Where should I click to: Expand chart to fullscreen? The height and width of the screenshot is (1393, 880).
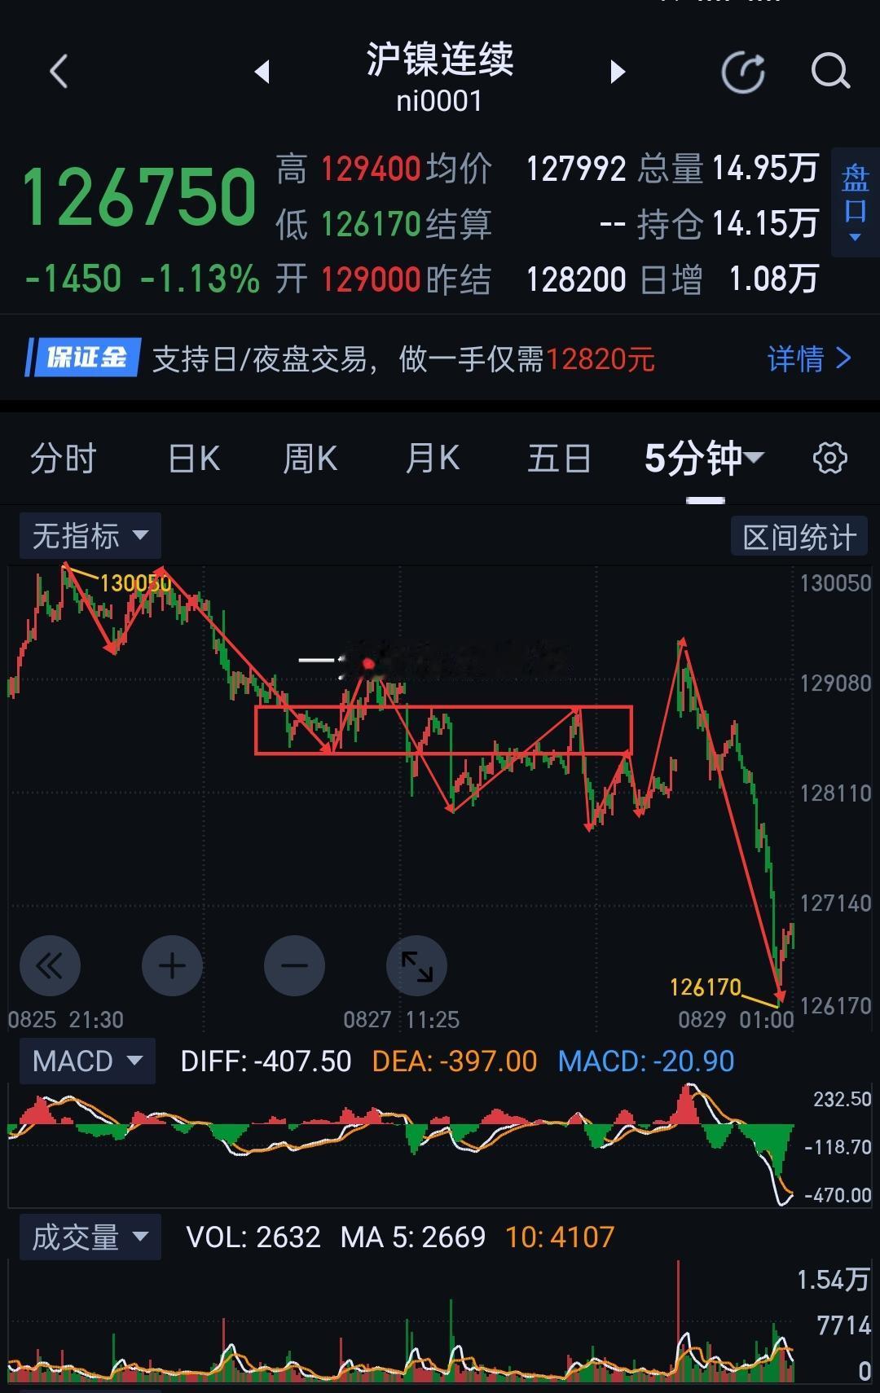click(x=416, y=966)
